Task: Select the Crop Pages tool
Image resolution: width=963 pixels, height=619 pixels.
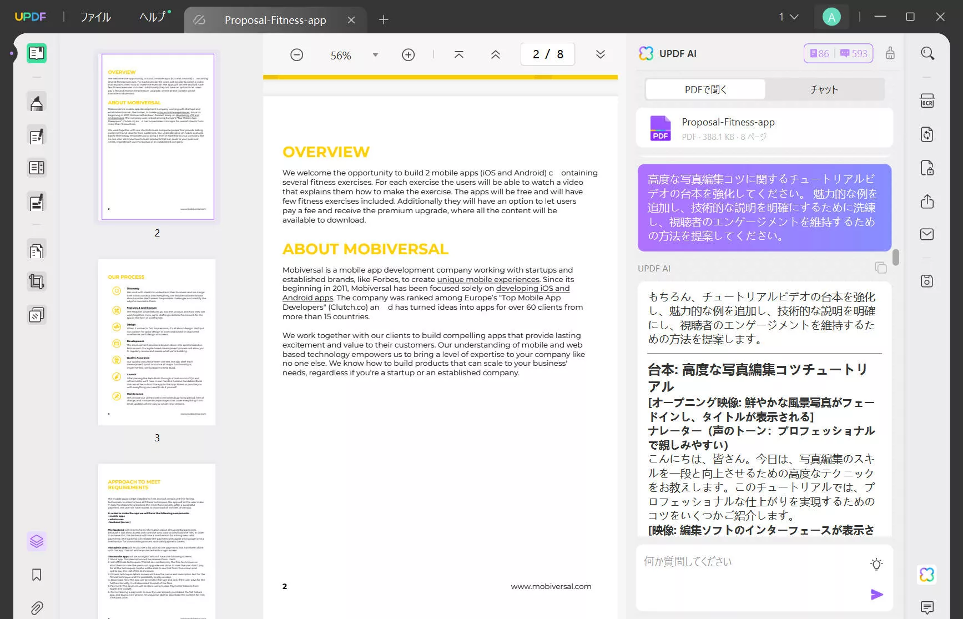Action: (37, 282)
